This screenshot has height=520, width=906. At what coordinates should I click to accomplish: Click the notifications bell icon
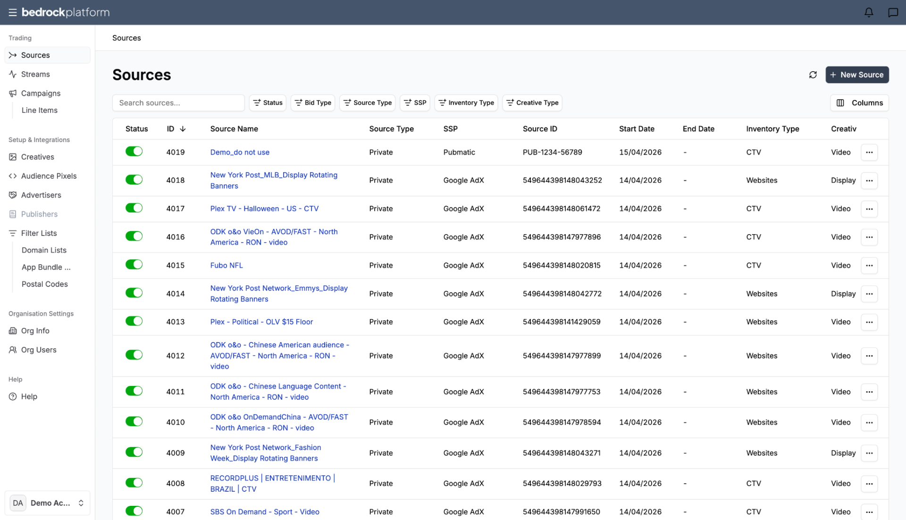869,12
